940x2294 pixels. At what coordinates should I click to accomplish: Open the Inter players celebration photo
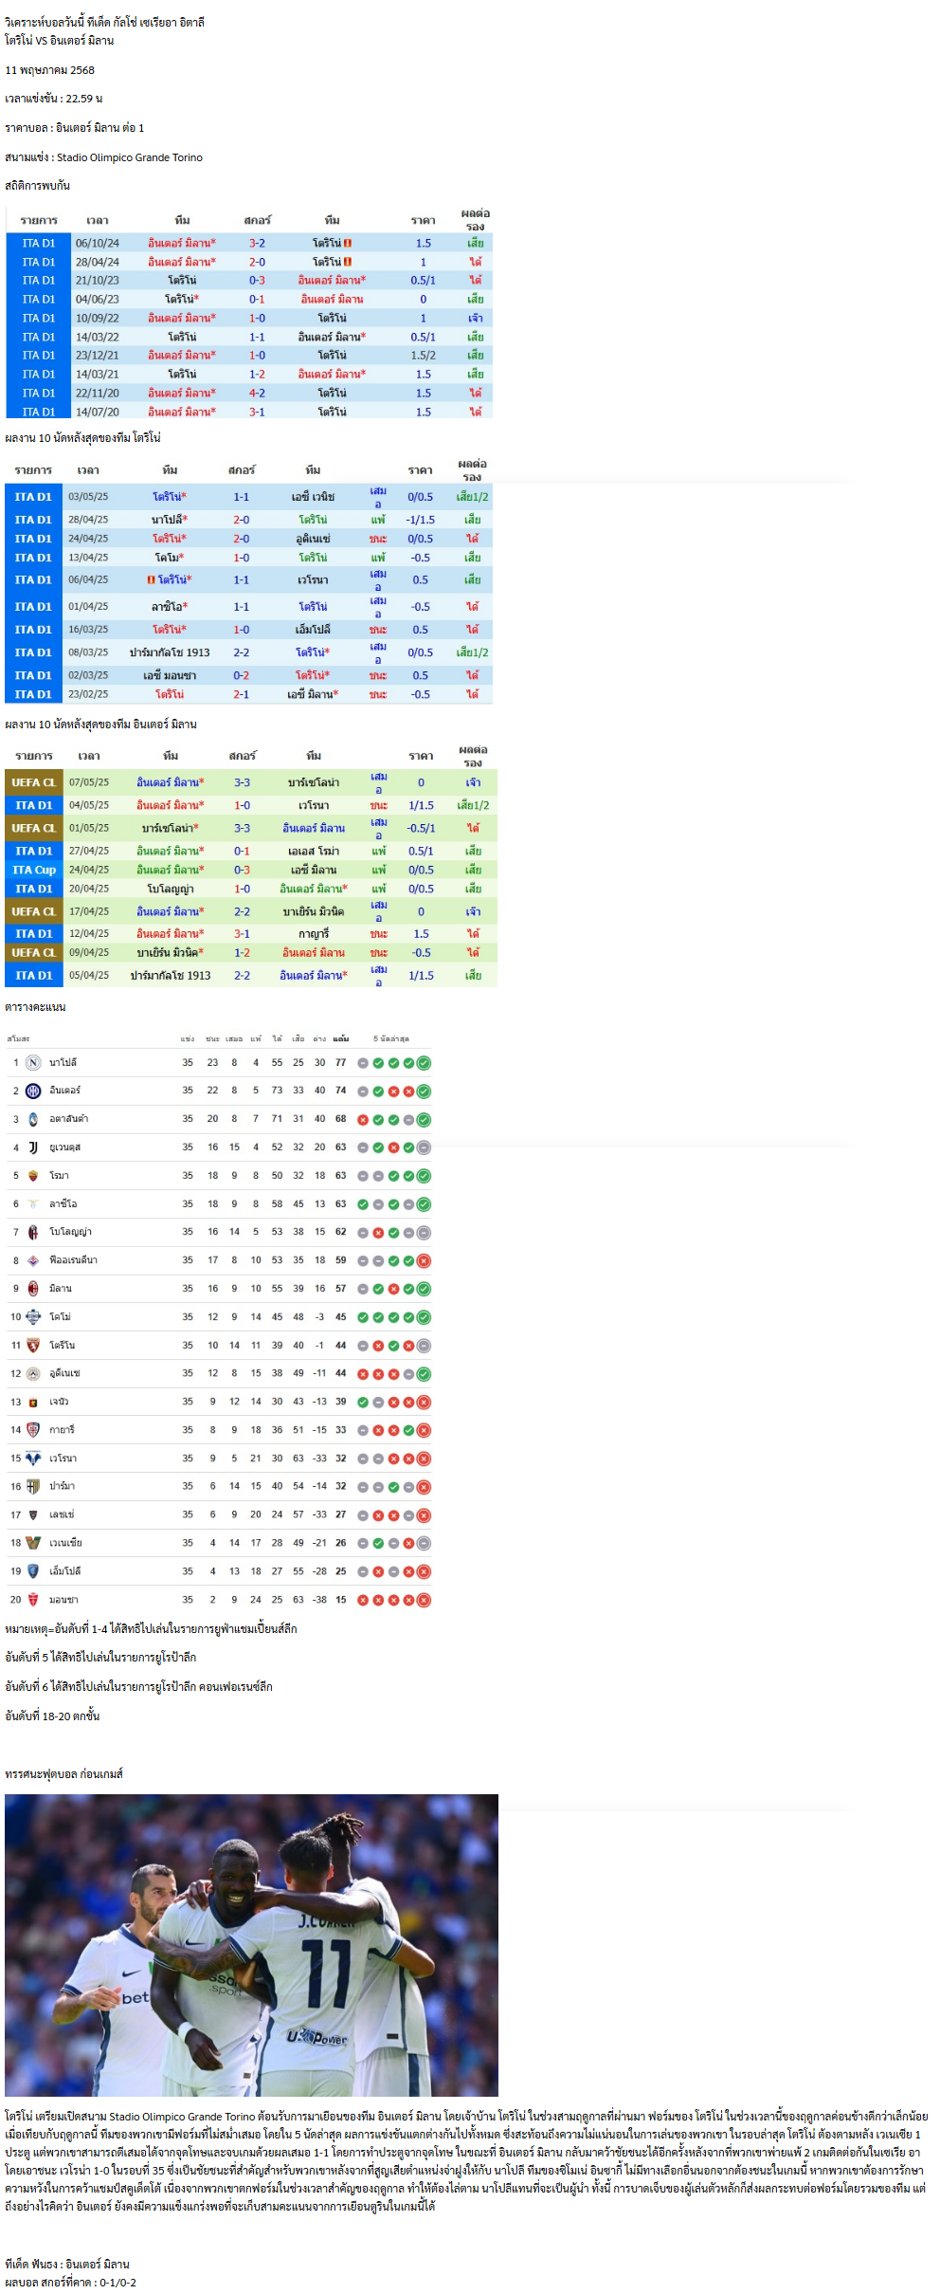pyautogui.click(x=251, y=1944)
